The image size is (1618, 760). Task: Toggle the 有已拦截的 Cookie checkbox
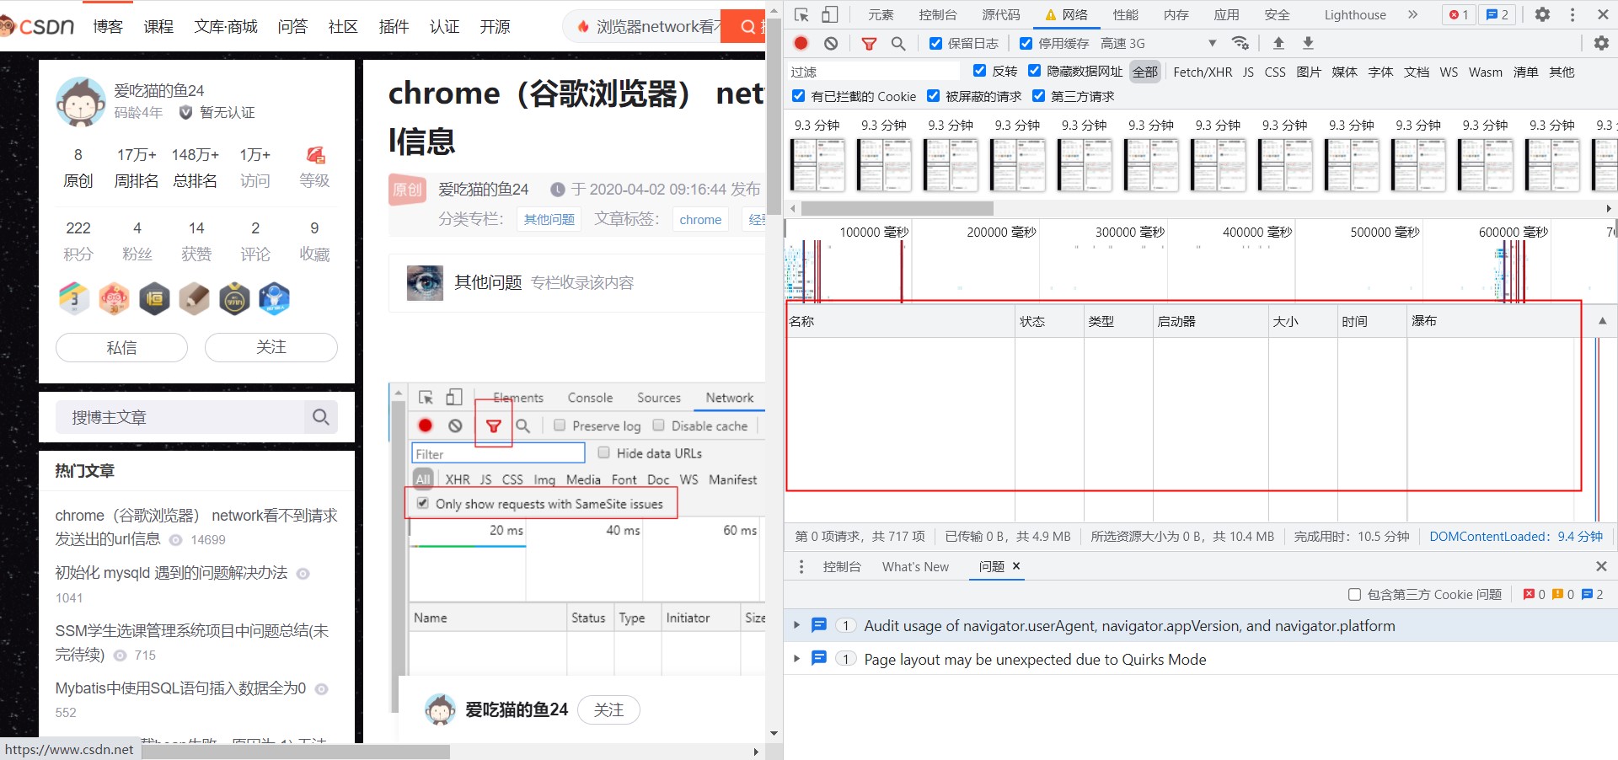pyautogui.click(x=798, y=96)
